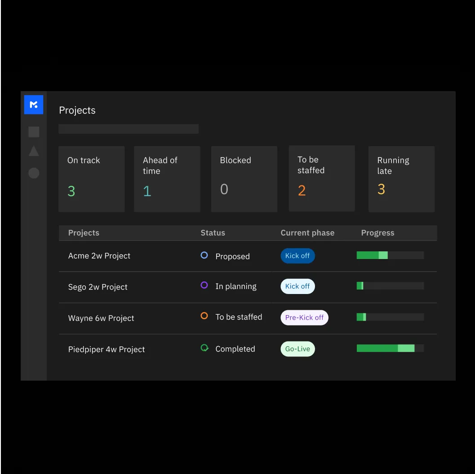Click the Completed status icon for Piedpiper 4w Project

[x=204, y=347]
